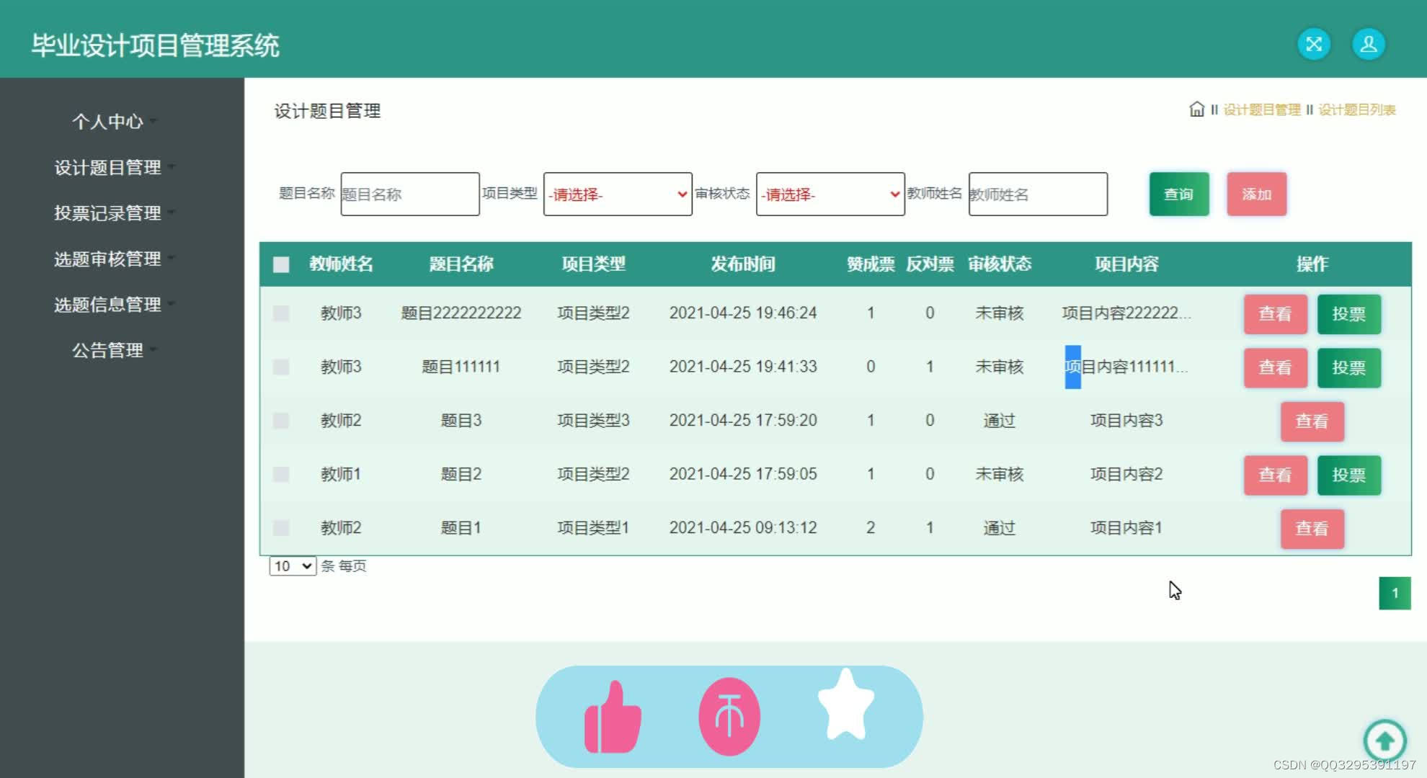This screenshot has width=1427, height=778.
Task: Click the pink thumbs-up like icon
Action: coord(613,717)
